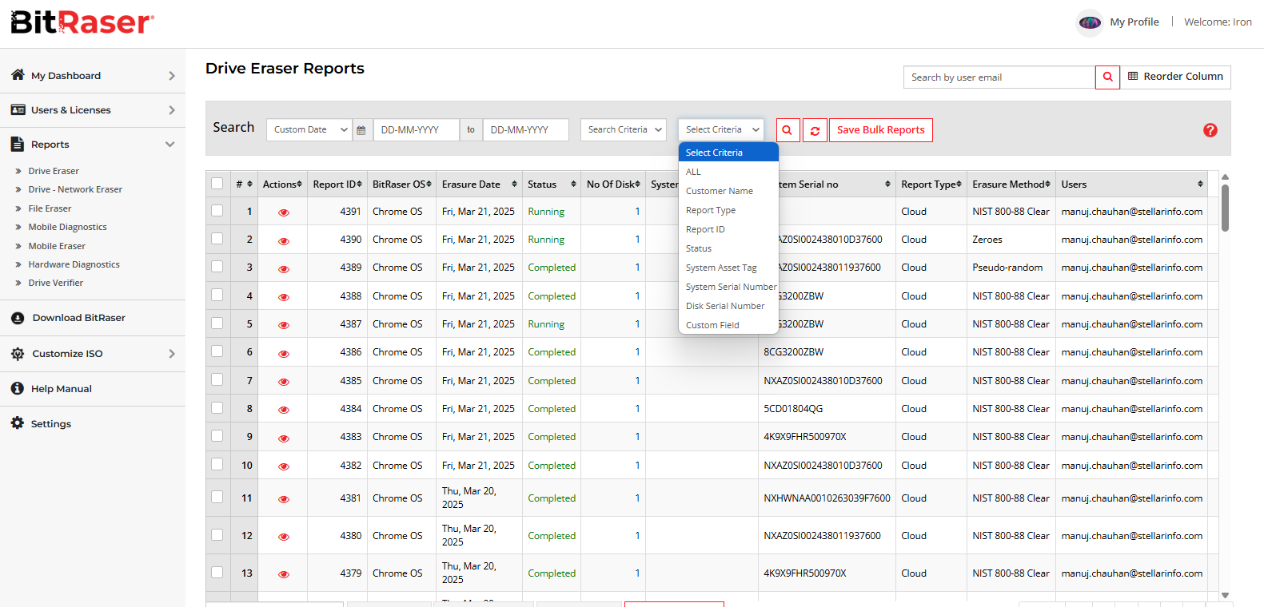Choose System Asset Tag option
1264x607 pixels.
click(x=728, y=268)
